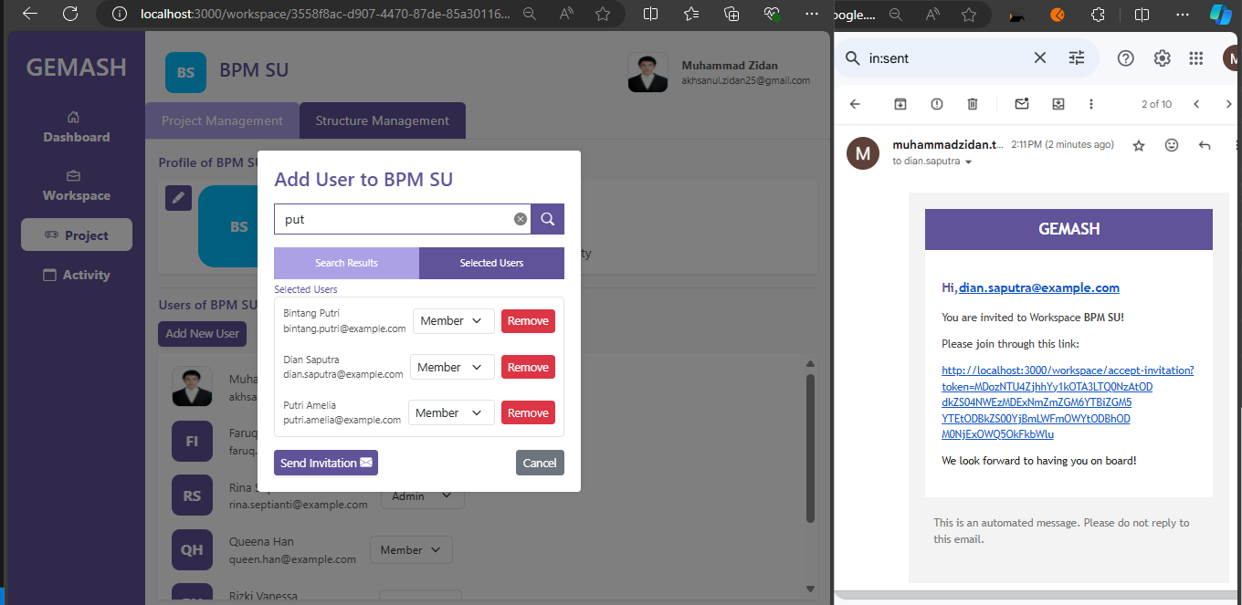Star the email from muhammadzidan
Viewport: 1242px width, 605px height.
click(1139, 145)
